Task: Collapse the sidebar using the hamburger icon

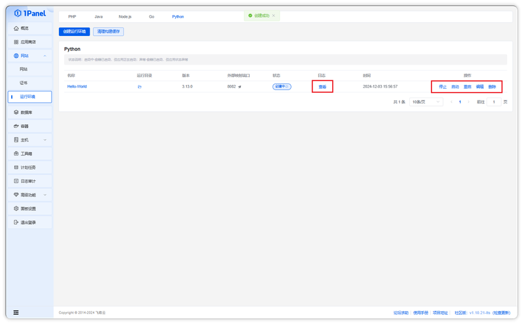Action: pos(16,312)
